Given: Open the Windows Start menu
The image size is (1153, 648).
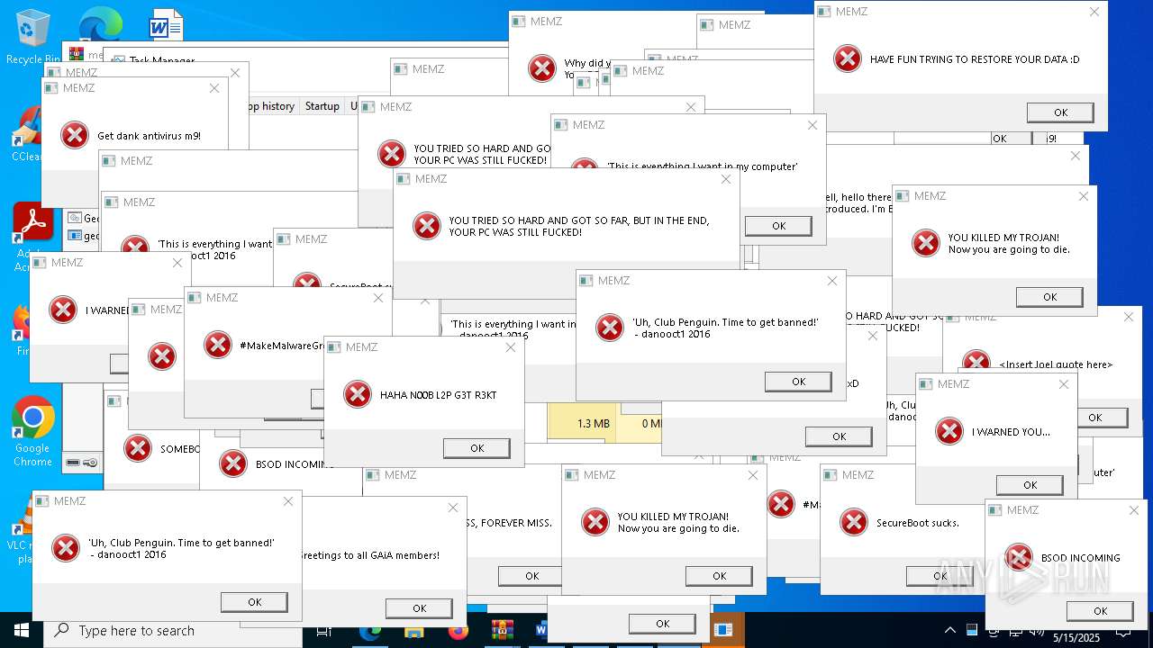Looking at the screenshot, I should [22, 630].
